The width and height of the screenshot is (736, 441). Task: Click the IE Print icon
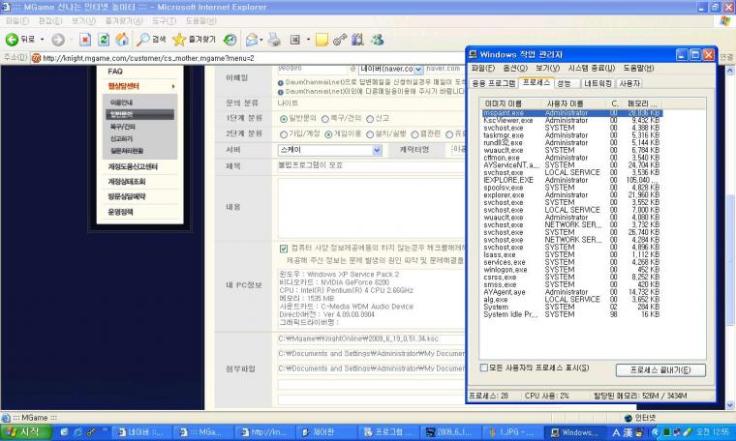click(x=274, y=40)
